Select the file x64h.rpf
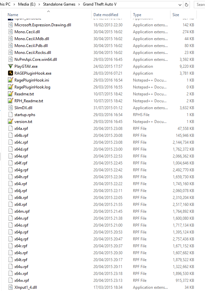This screenshot has width=205, height=294. point(21,177)
